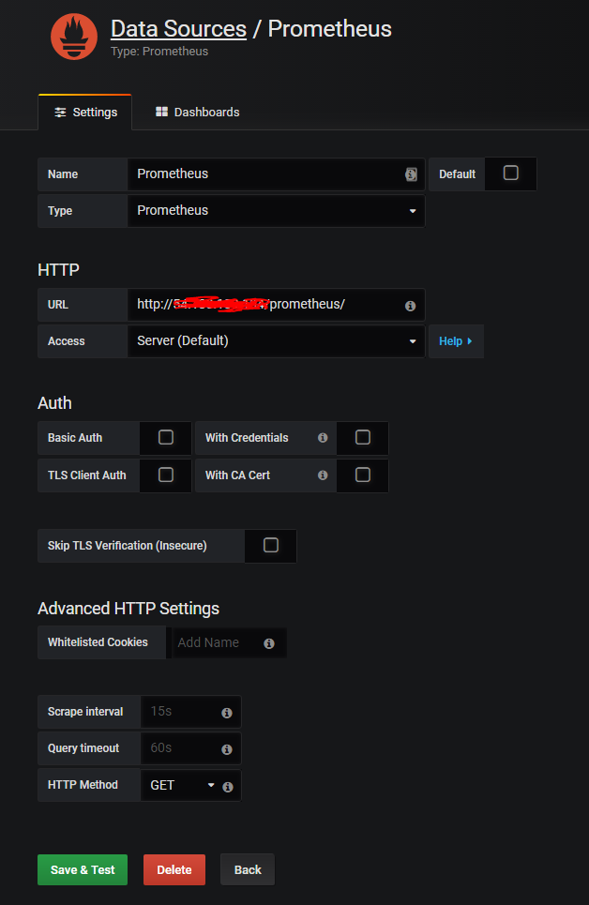Click the Query timeout 60s input field
Image resolution: width=589 pixels, height=905 pixels.
[x=190, y=748]
